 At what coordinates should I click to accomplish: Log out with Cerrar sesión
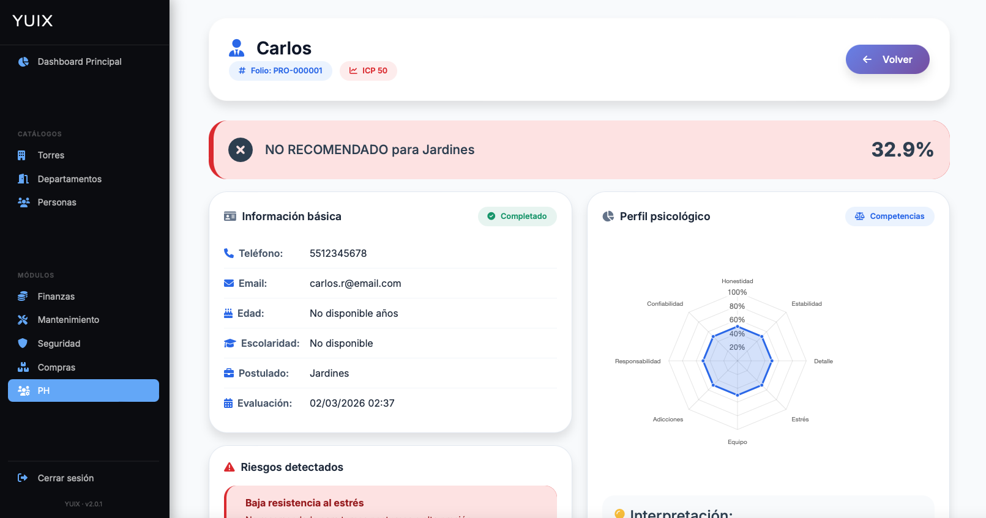pos(65,478)
